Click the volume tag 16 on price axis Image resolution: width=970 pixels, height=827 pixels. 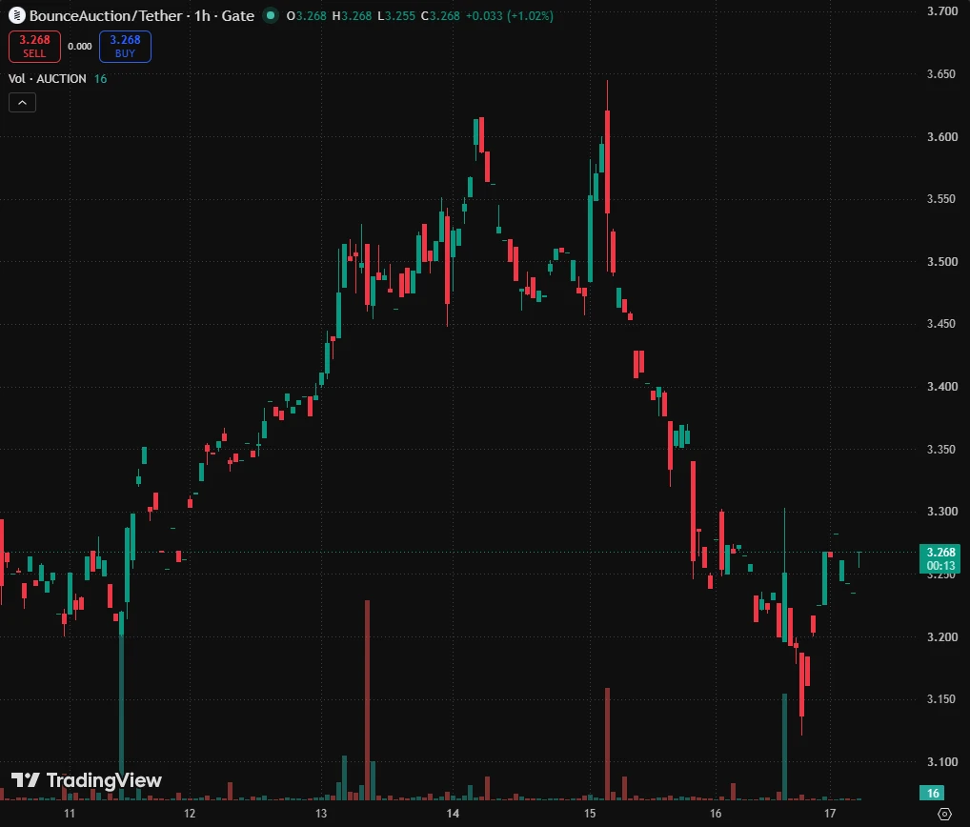[933, 793]
